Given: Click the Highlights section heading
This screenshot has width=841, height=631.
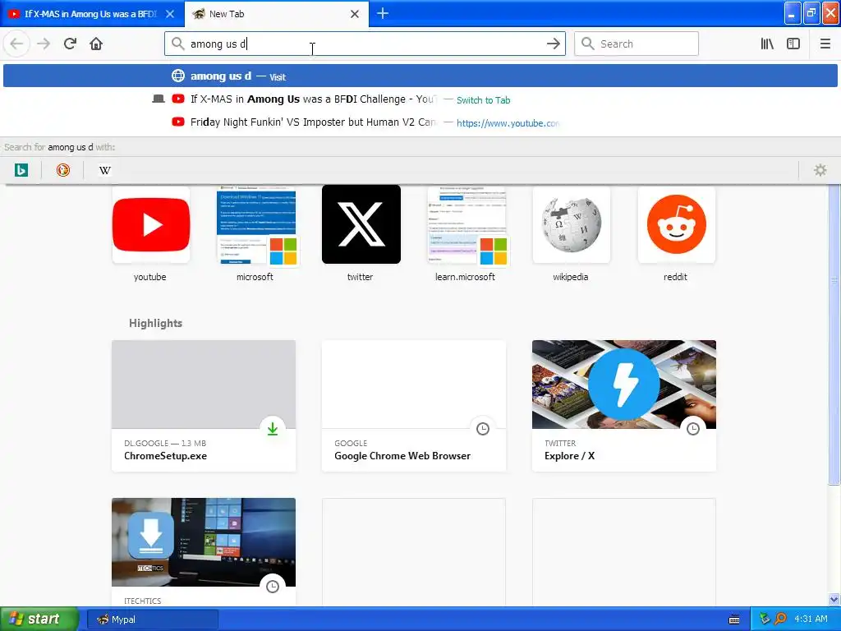Looking at the screenshot, I should pyautogui.click(x=155, y=323).
